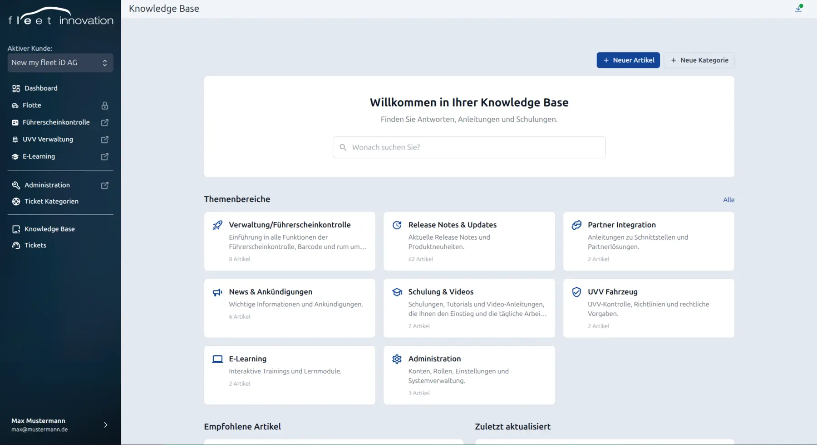817x445 pixels.
Task: Go to Knowledge Base in sidebar
Action: 49,229
